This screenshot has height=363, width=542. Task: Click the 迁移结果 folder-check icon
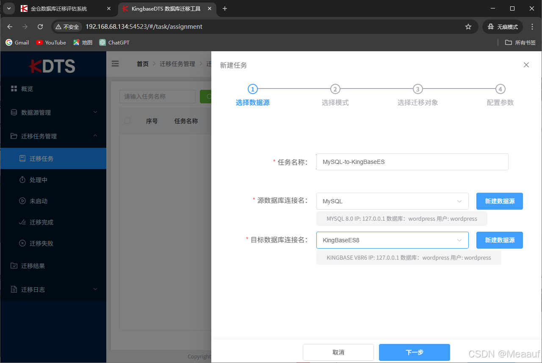click(14, 266)
